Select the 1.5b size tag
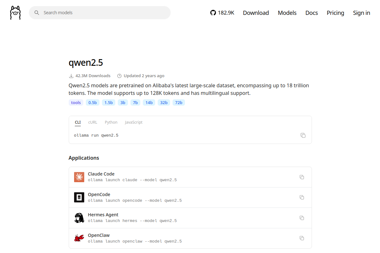The height and width of the screenshot is (253, 380). click(109, 102)
